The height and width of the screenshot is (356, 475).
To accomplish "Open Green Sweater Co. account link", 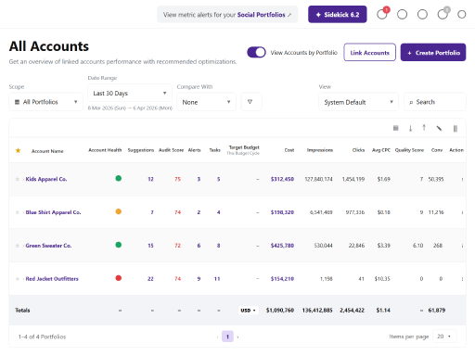I will 48,246.
